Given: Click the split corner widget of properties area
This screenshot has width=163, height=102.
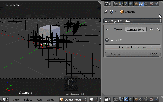Looking at the screenshot, I should click(103, 94).
